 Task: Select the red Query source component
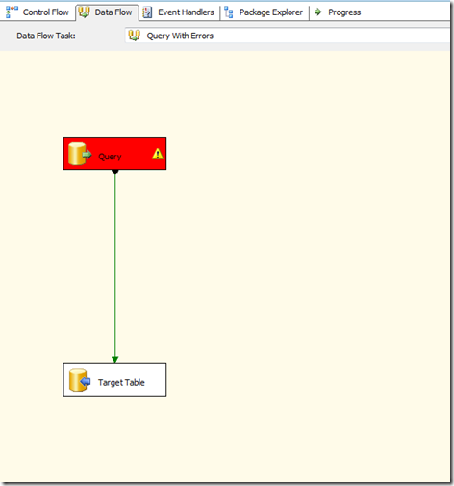pos(114,154)
